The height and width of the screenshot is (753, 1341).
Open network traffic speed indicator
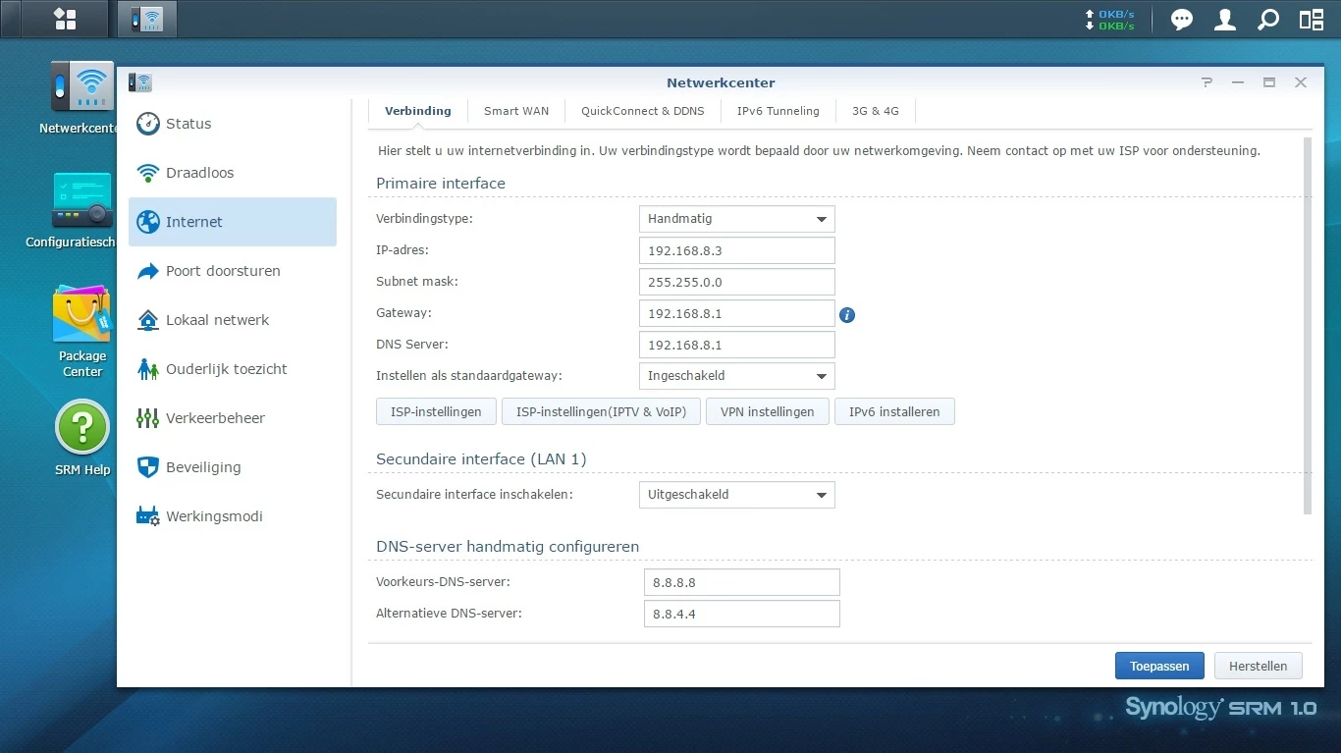click(x=1109, y=20)
